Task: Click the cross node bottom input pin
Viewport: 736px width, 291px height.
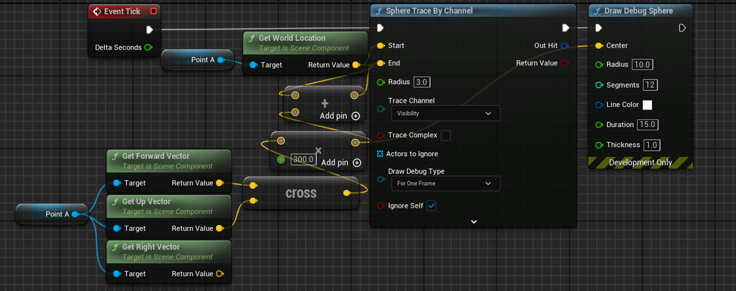Action: 253,201
